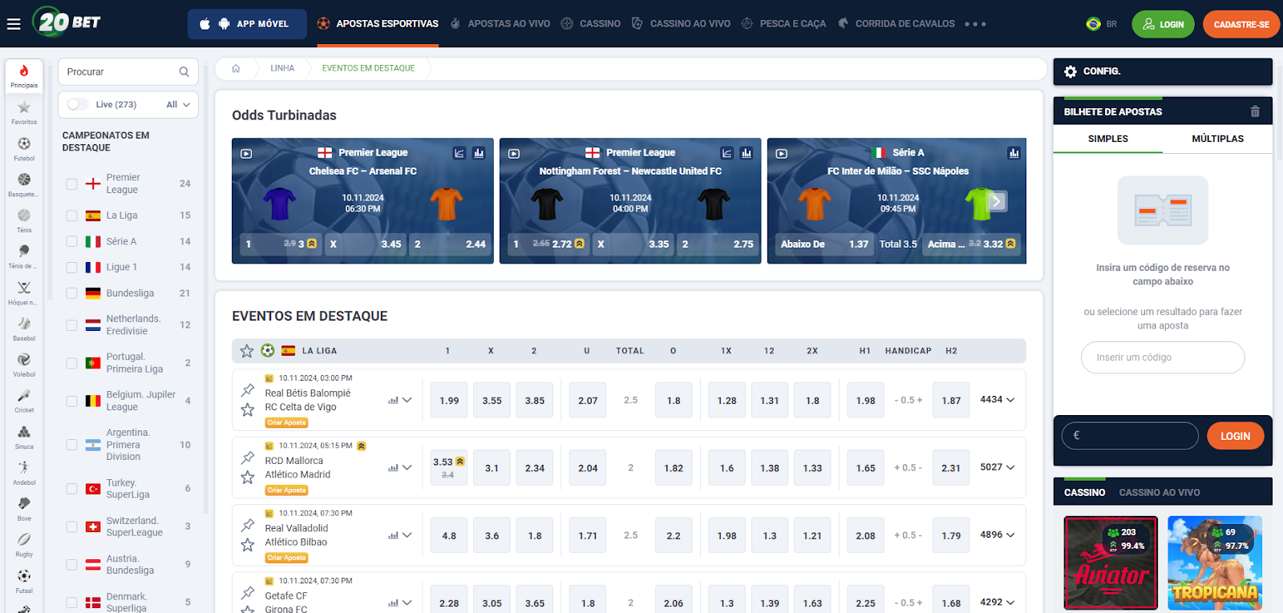The width and height of the screenshot is (1283, 613).
Task: Check the Premier League checkbox
Action: 71,183
